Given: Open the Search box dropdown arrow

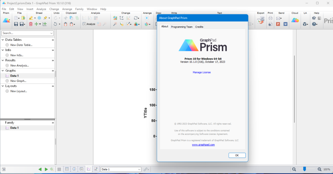Looking at the screenshot, I should (x=51, y=33).
